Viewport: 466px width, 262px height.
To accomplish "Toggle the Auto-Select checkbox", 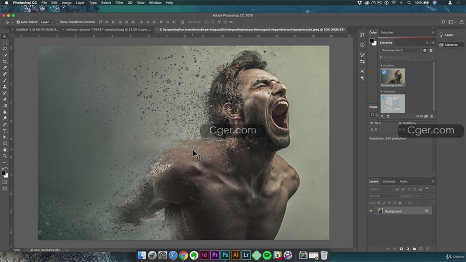I will pyautogui.click(x=18, y=22).
